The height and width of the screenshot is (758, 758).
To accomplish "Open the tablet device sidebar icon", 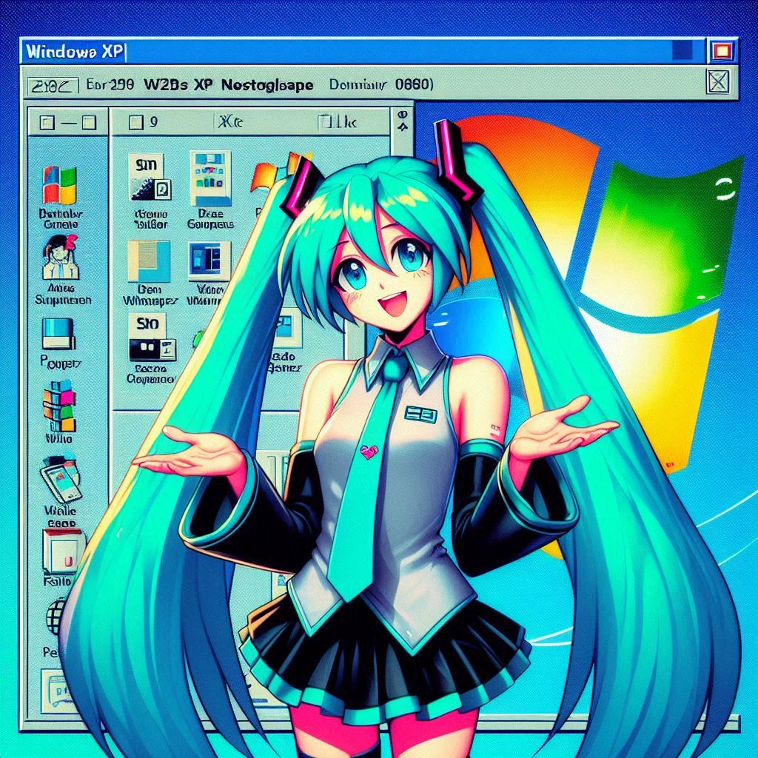I will [x=61, y=479].
